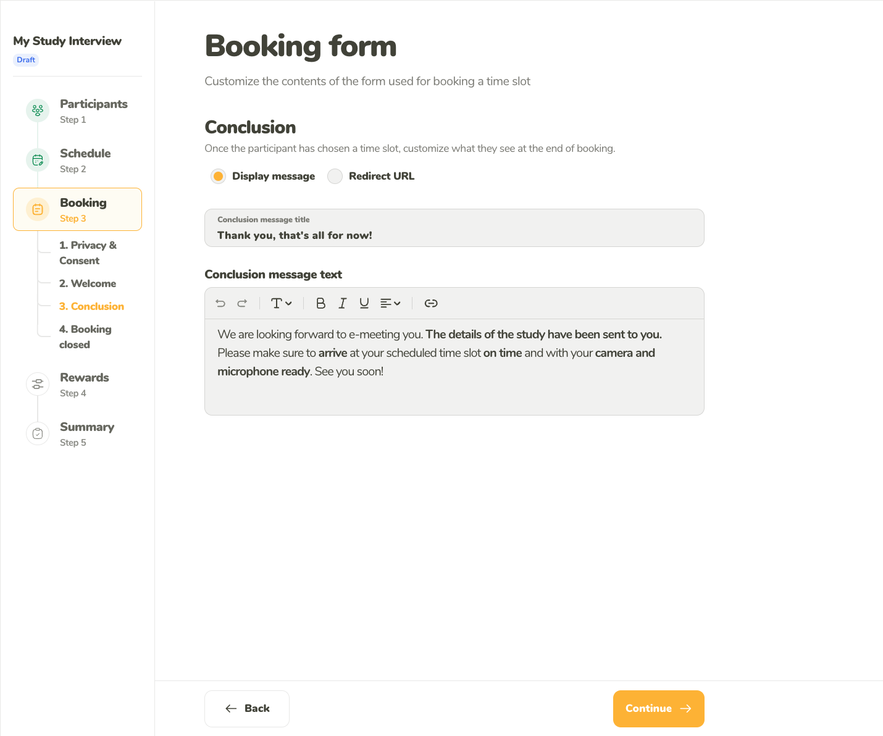
Task: Apply underline formatting in the message editor
Action: click(x=364, y=303)
